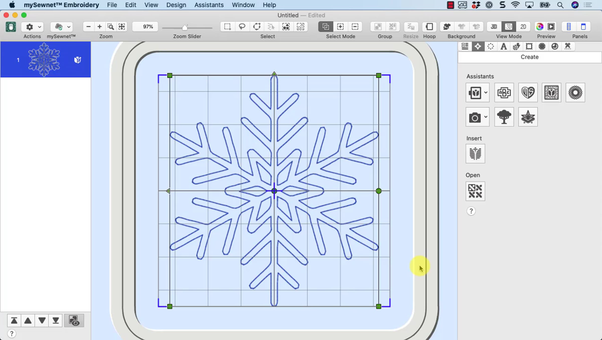Click the Wi-Fi icon in menu bar
Screen dimensions: 602x340
(x=515, y=5)
